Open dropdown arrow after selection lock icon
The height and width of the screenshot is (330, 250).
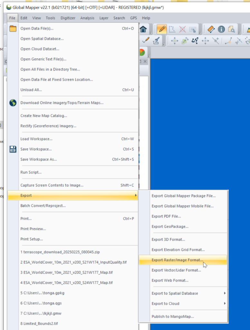[x=200, y=33]
